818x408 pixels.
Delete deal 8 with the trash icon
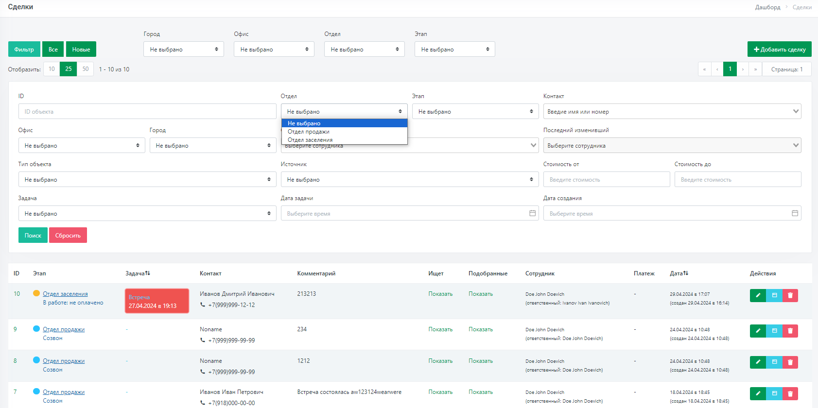coord(790,362)
